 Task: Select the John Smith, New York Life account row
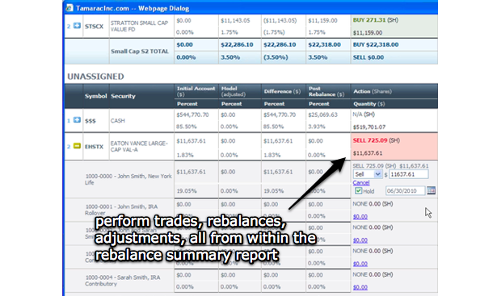251,179
